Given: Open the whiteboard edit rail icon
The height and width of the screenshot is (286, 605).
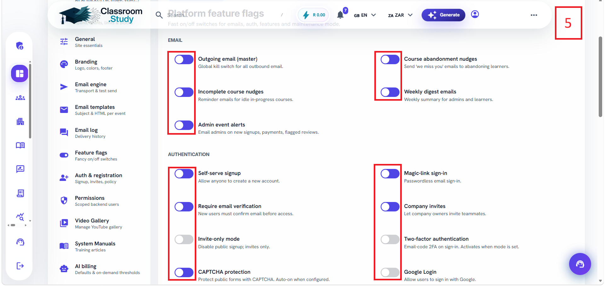Looking at the screenshot, I should click(20, 169).
